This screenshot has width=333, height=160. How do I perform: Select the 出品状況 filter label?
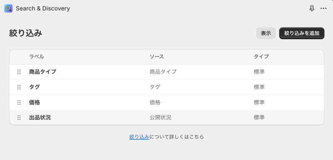coord(40,117)
